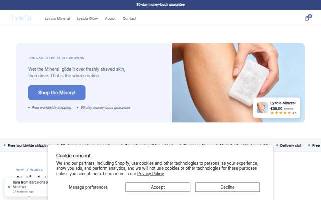Open Lyscia Mineral menu item
This screenshot has height=200, width=321.
pyautogui.click(x=57, y=19)
